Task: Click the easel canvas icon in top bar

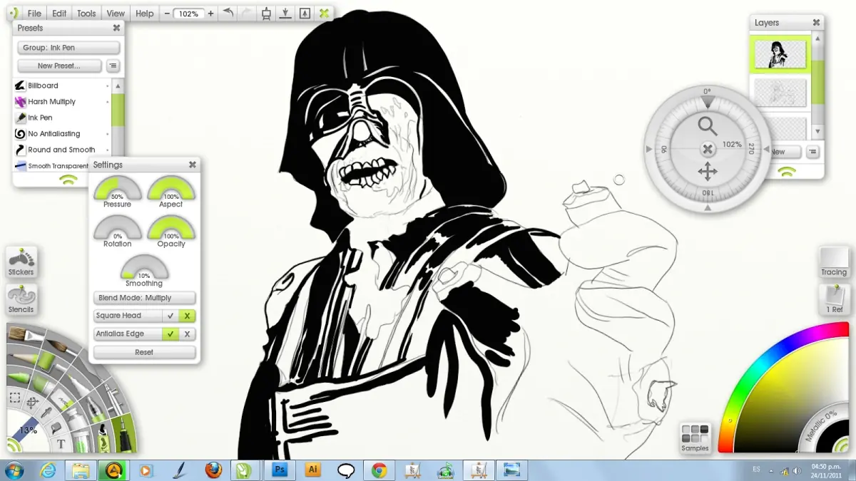Action: click(266, 13)
